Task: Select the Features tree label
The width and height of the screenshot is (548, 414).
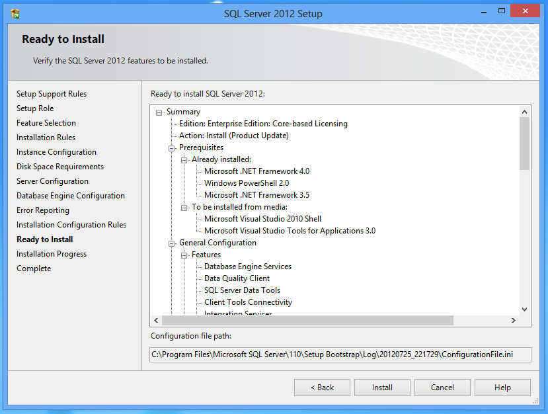Action: click(206, 255)
